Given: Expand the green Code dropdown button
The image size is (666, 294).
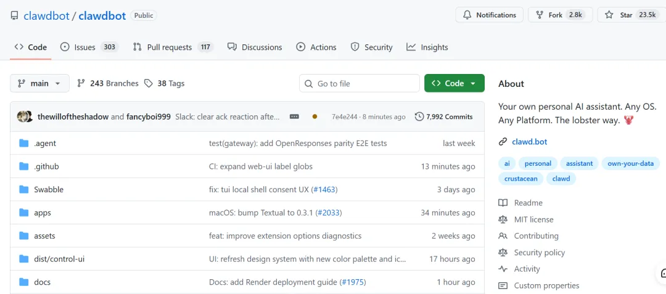Looking at the screenshot, I should click(454, 83).
